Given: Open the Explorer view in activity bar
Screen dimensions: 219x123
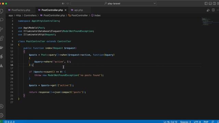Looking at the screenshot, I should 1,11.
